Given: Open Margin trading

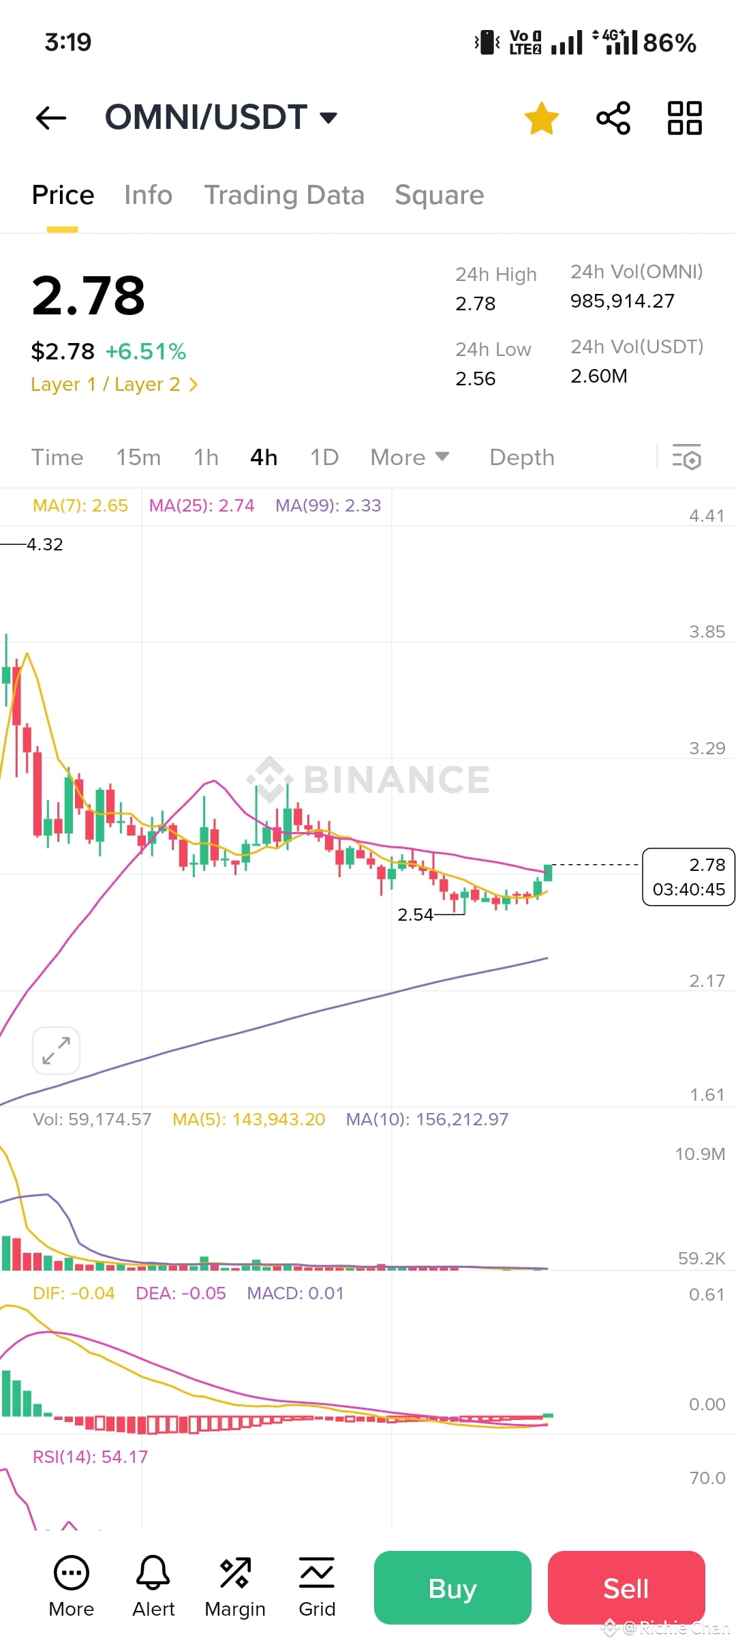Looking at the screenshot, I should click(x=235, y=1588).
